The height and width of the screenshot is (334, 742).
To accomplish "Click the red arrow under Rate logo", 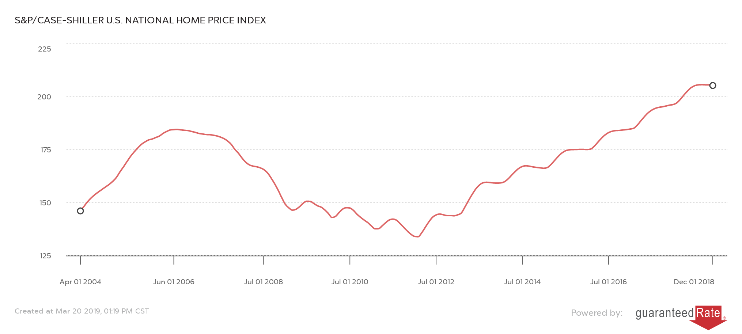I will [708, 324].
